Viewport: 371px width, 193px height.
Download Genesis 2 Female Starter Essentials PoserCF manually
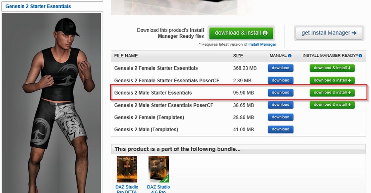point(280,80)
